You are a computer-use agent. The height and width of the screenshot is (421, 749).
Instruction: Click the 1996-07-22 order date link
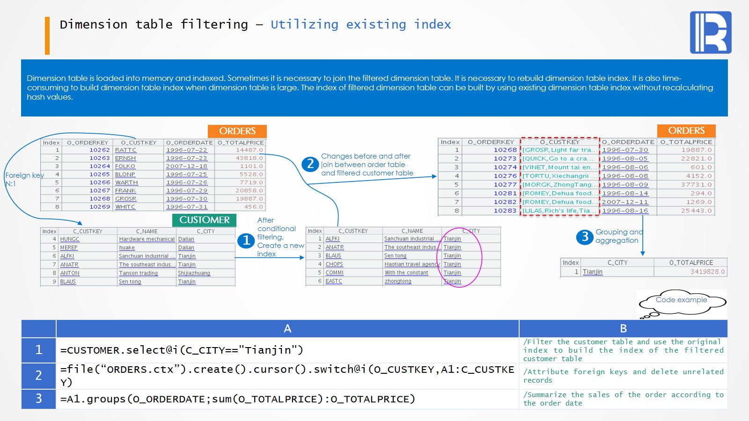186,150
